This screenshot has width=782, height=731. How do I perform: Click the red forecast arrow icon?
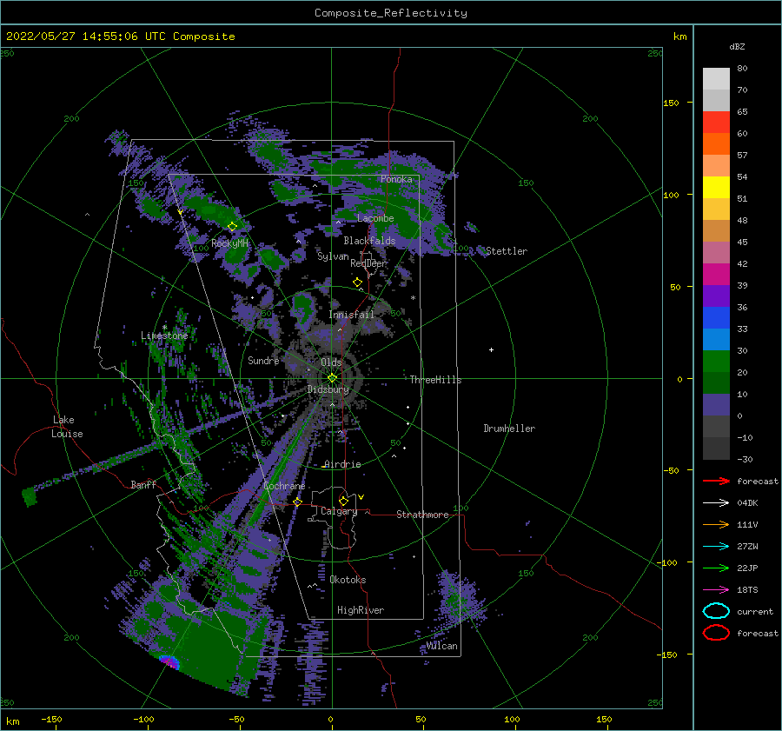716,481
